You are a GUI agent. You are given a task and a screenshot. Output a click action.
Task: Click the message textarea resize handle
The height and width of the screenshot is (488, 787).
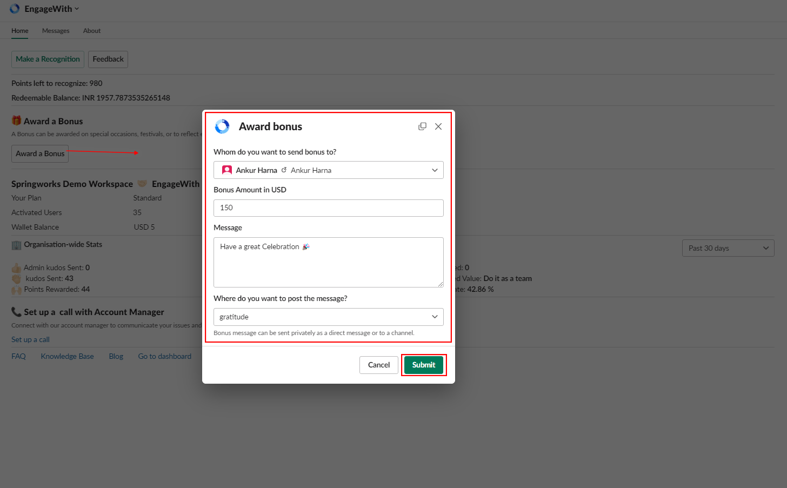click(441, 284)
